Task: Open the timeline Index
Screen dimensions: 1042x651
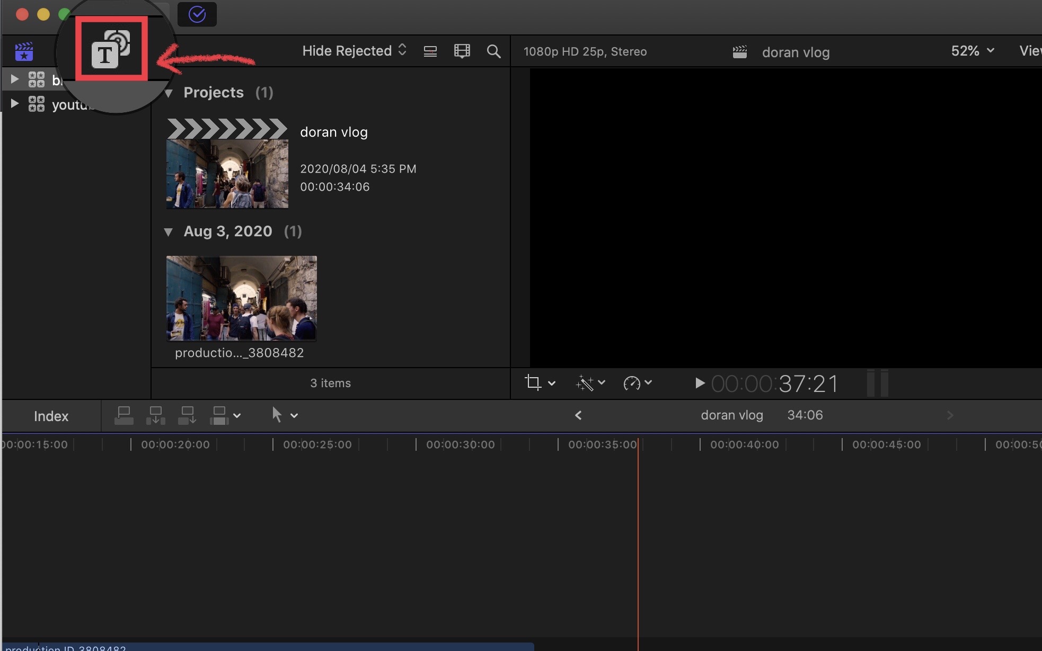Action: [51, 416]
